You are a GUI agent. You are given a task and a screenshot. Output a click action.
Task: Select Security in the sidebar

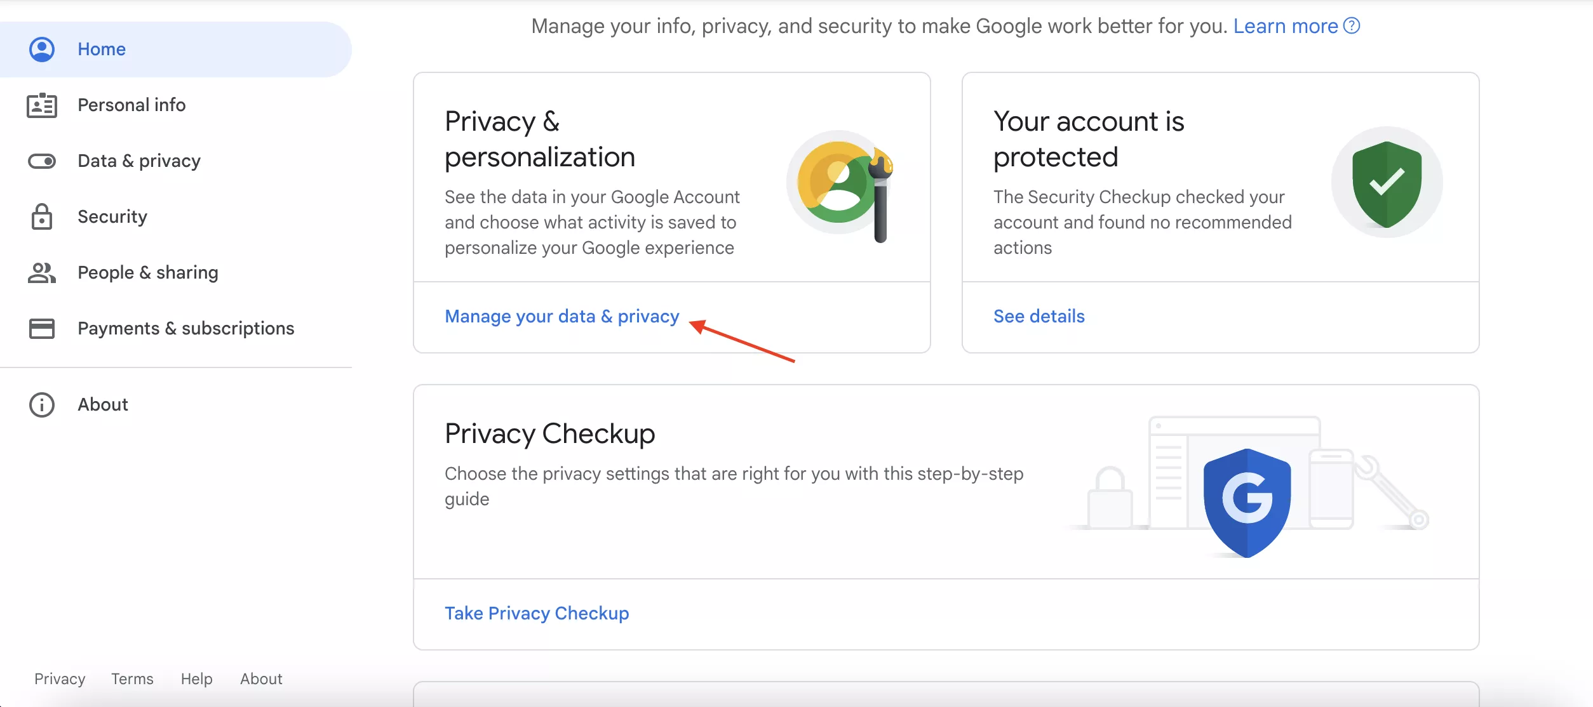(112, 217)
